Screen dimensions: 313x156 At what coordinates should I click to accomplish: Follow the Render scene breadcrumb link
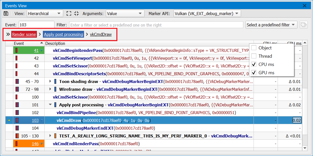pos(24,34)
